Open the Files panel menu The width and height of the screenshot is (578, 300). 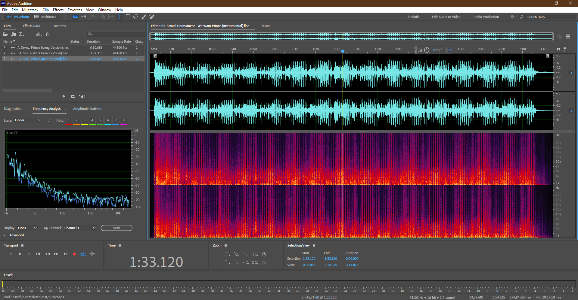tap(15, 26)
